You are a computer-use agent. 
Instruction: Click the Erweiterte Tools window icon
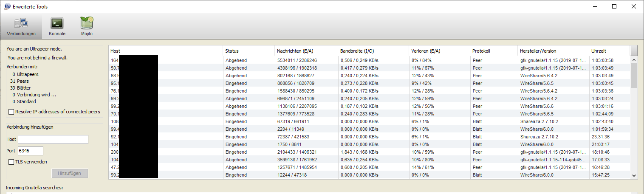point(7,6)
